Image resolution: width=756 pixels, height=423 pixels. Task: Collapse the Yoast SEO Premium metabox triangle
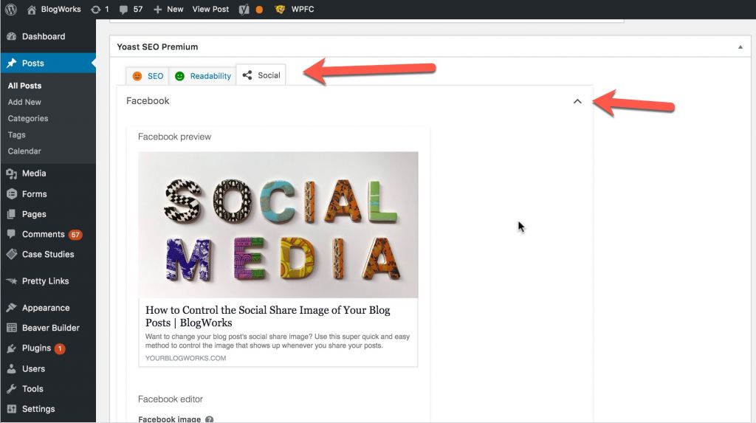740,47
